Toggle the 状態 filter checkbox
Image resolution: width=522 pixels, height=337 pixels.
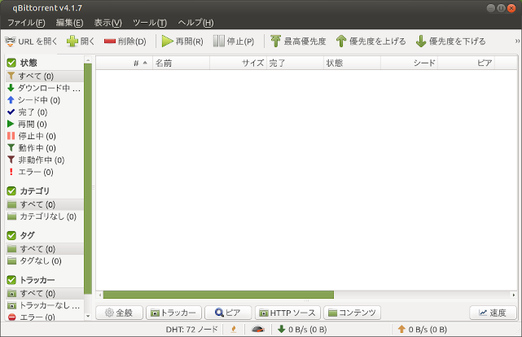[11, 63]
